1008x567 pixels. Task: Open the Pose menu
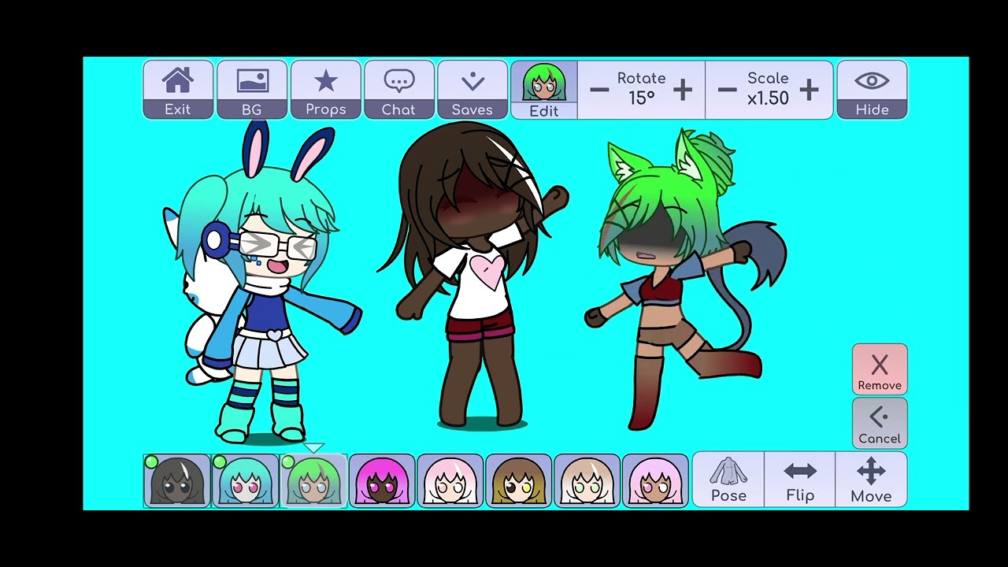pyautogui.click(x=728, y=480)
